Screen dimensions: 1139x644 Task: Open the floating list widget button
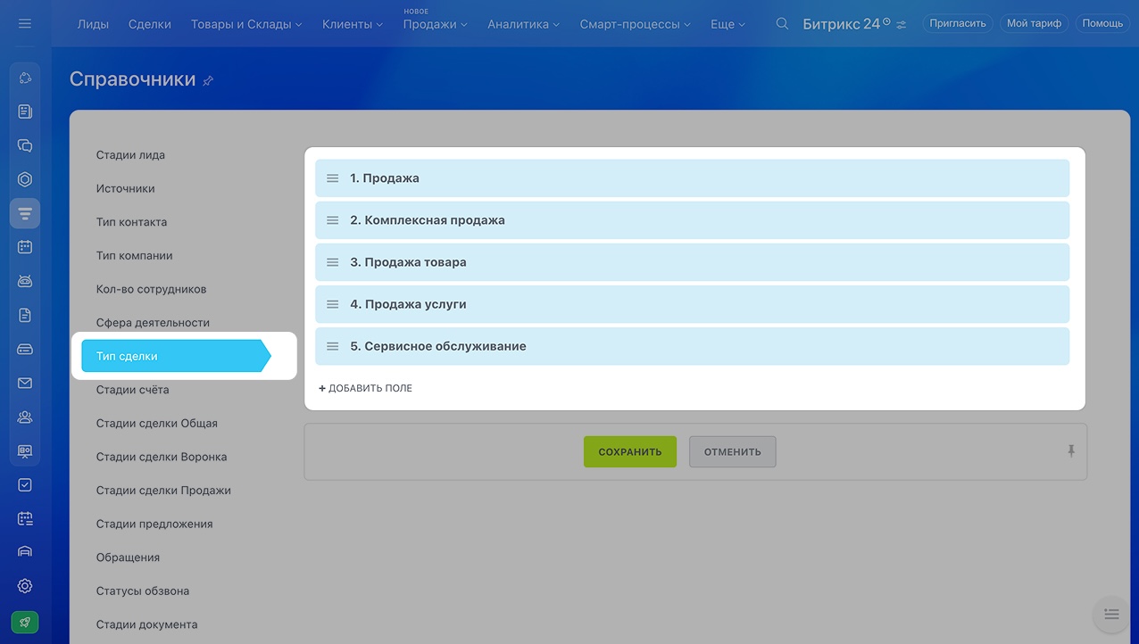1111,614
